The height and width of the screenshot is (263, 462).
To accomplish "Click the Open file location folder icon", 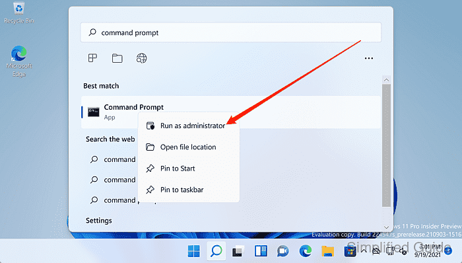I will tap(150, 147).
